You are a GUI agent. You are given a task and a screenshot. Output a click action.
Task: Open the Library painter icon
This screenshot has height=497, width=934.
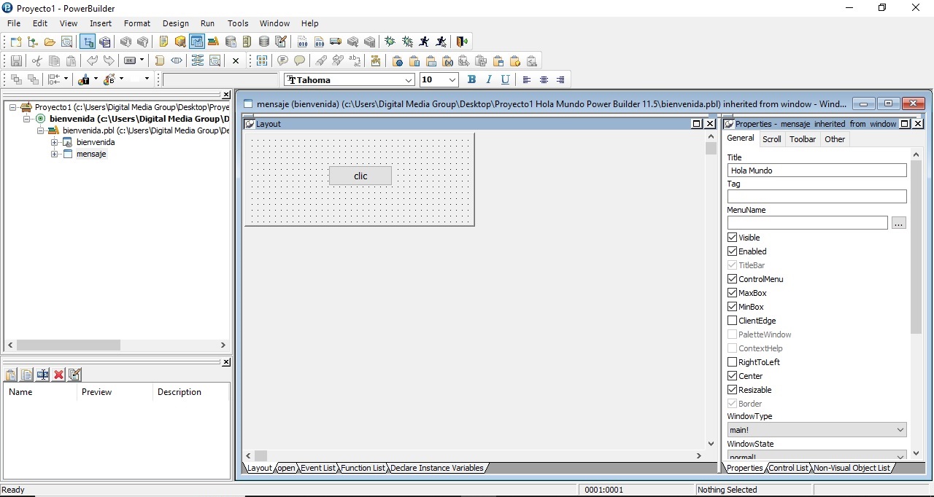tap(213, 42)
